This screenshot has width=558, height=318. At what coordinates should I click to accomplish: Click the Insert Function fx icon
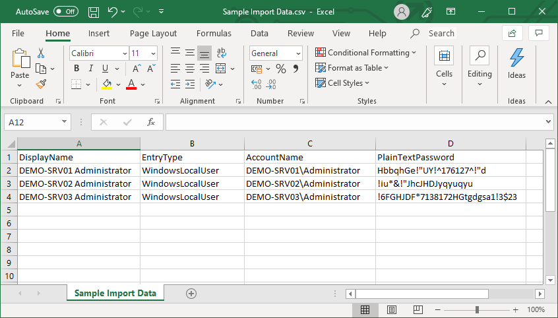(151, 122)
